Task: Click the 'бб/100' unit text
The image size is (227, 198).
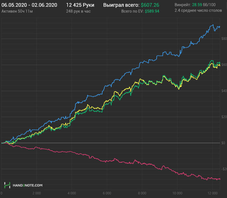Action: tap(209, 5)
